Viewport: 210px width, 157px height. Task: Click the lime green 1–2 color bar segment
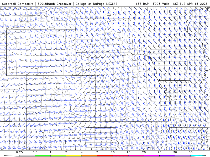point(58,156)
